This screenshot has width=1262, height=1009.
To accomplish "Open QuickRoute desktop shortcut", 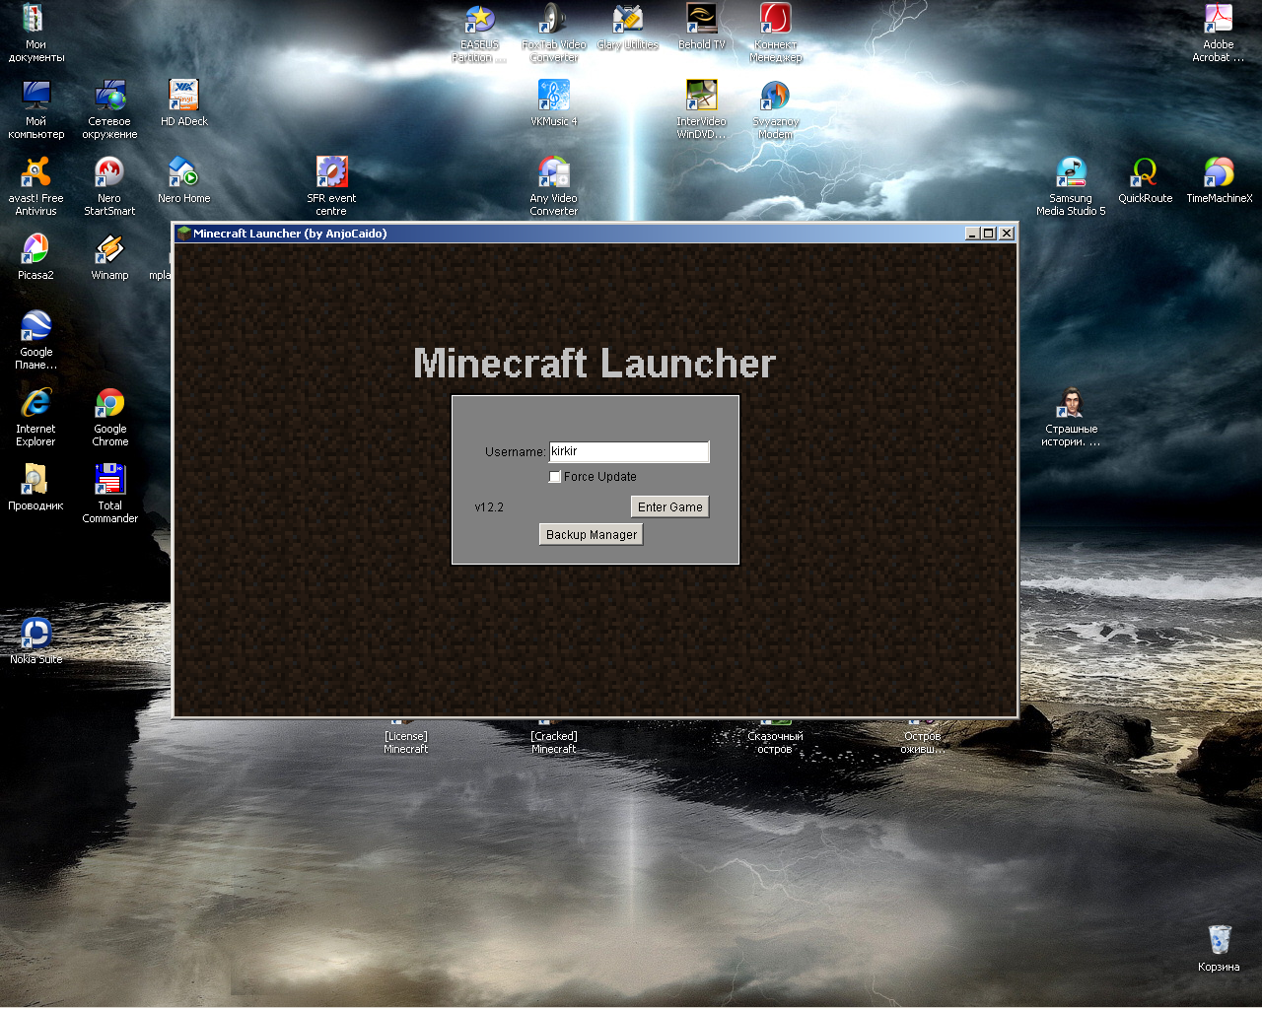I will click(1145, 180).
